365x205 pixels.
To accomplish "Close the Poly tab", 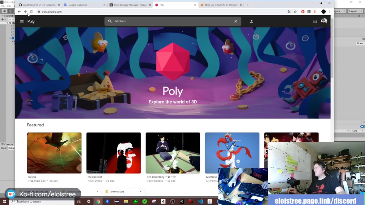I will tap(195, 5).
